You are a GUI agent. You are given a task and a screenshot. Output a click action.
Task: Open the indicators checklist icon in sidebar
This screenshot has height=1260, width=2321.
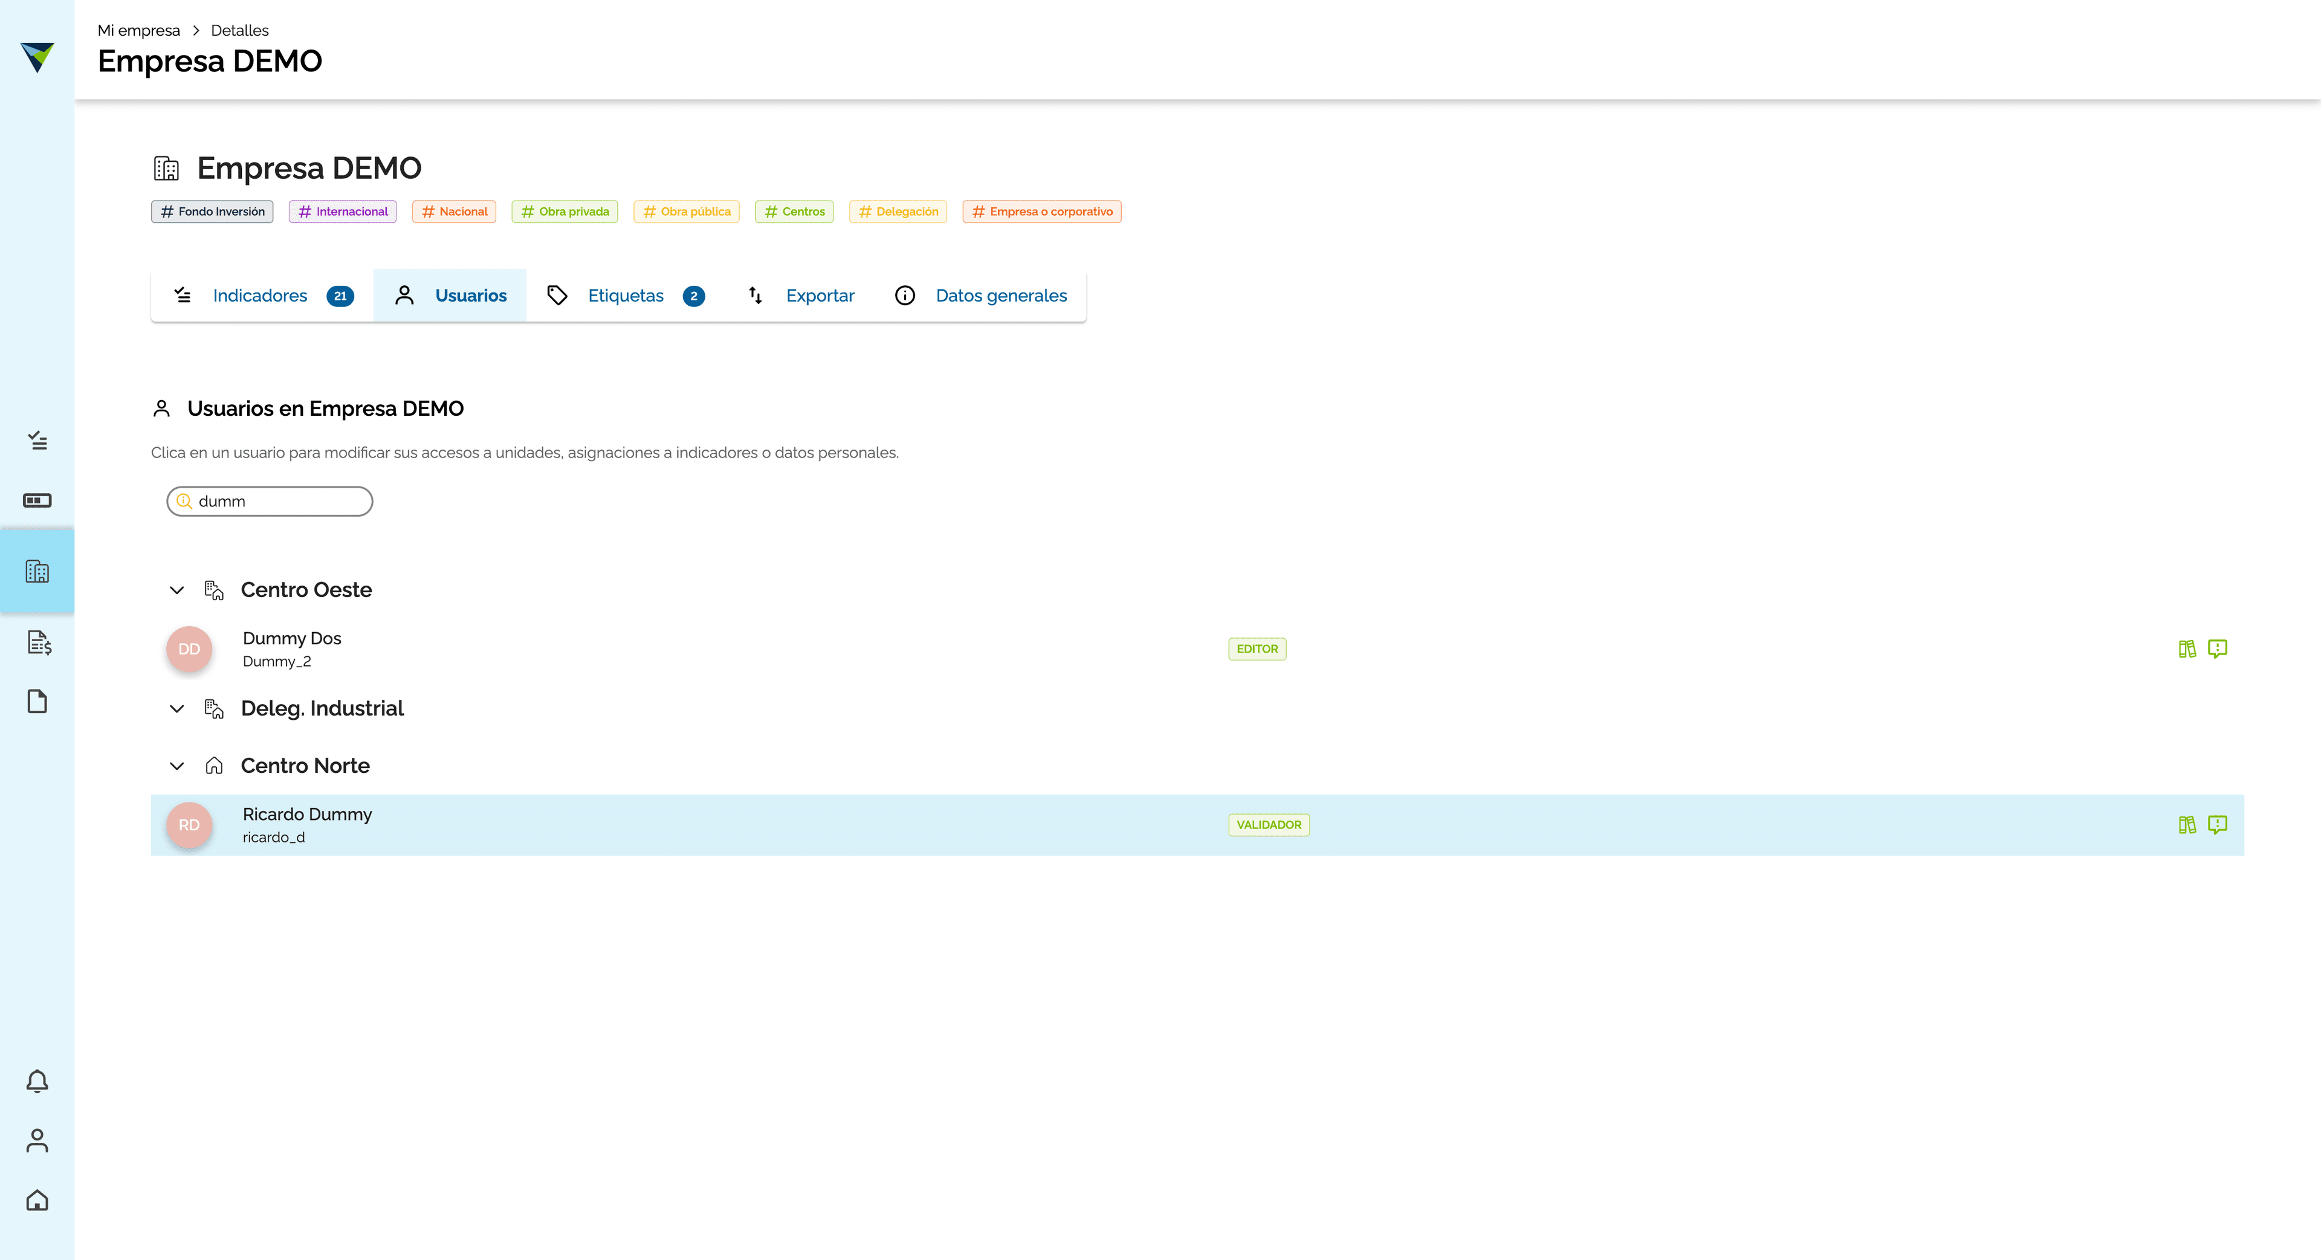tap(37, 441)
